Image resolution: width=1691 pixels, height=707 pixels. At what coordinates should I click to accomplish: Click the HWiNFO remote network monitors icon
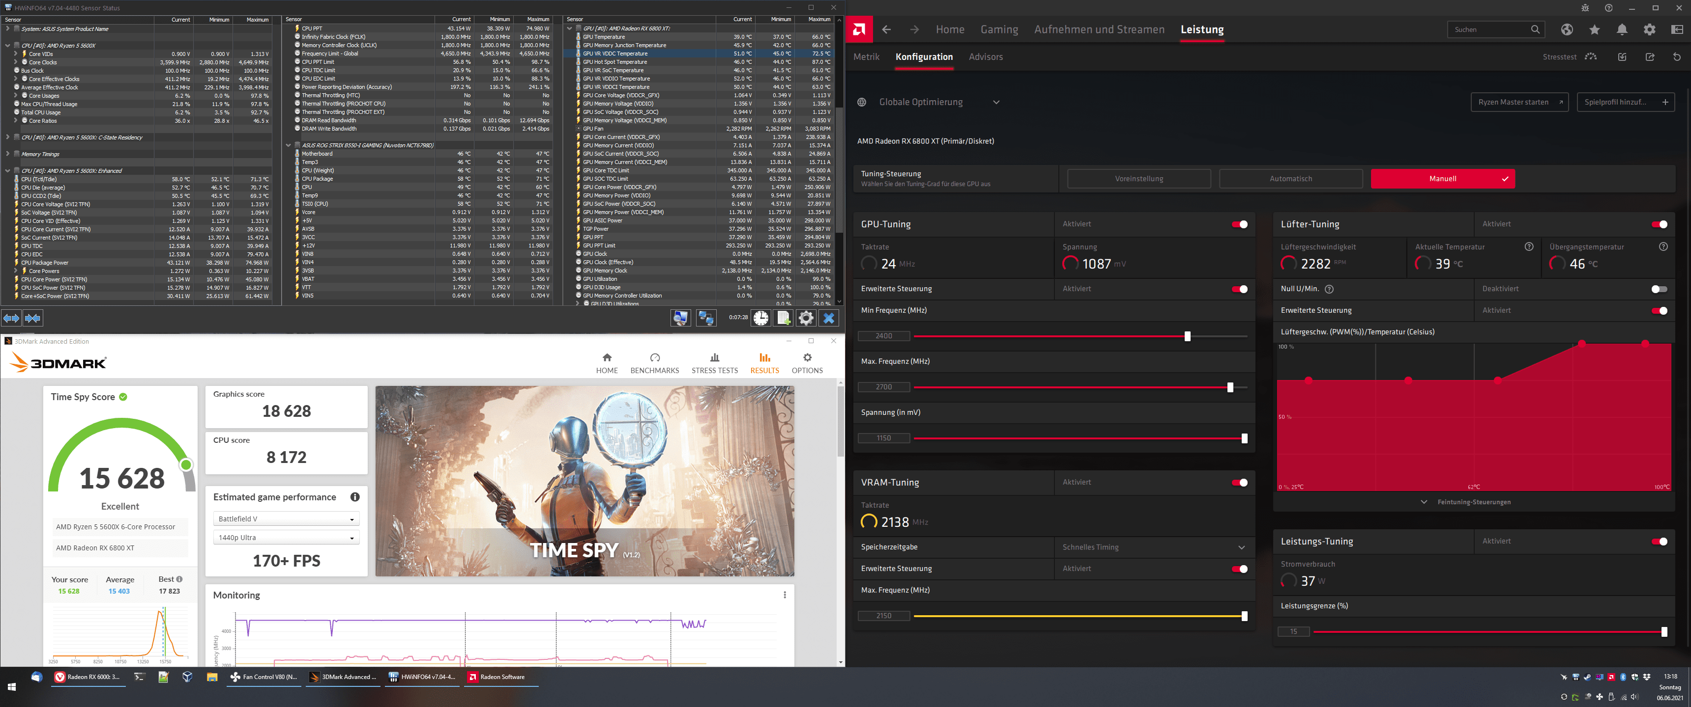pos(706,318)
